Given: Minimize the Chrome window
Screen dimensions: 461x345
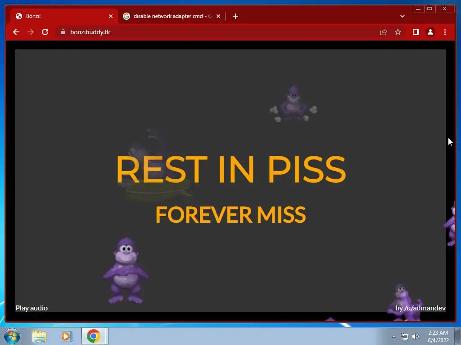Looking at the screenshot, I should click(x=418, y=9).
